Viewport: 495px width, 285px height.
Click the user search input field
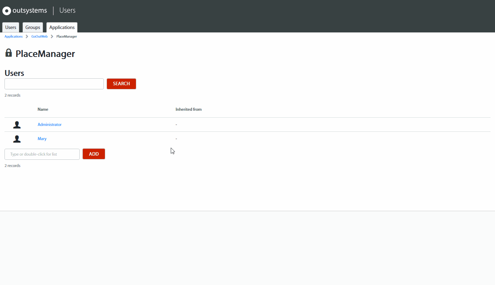[54, 83]
